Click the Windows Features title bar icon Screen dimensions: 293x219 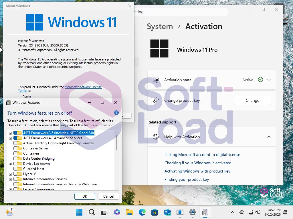(8, 103)
